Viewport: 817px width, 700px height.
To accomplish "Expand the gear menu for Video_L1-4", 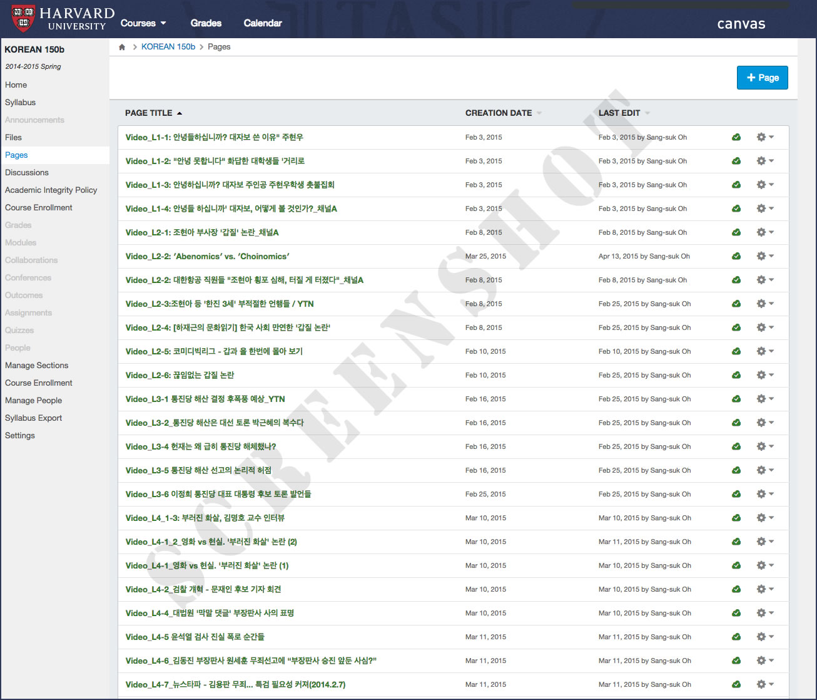I will pos(765,208).
